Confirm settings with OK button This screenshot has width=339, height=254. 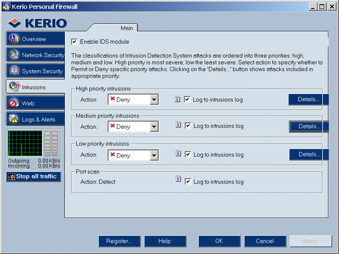click(219, 241)
